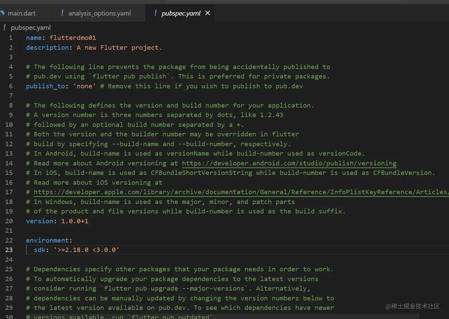449x319 pixels.
Task: Click the 'none' string value
Action: pos(84,86)
